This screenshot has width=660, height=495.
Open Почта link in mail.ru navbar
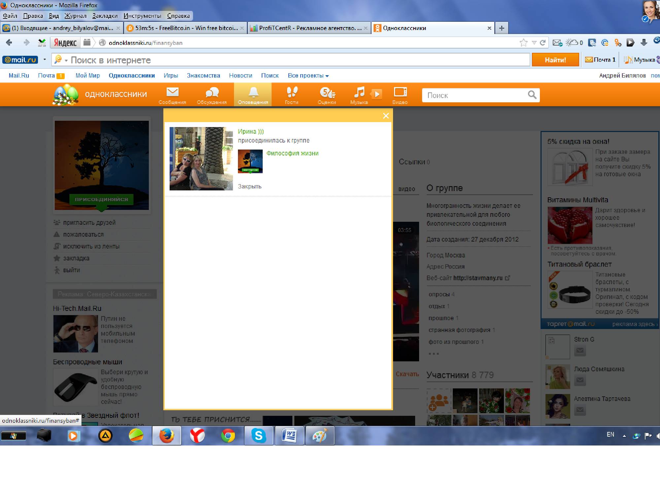tap(46, 76)
